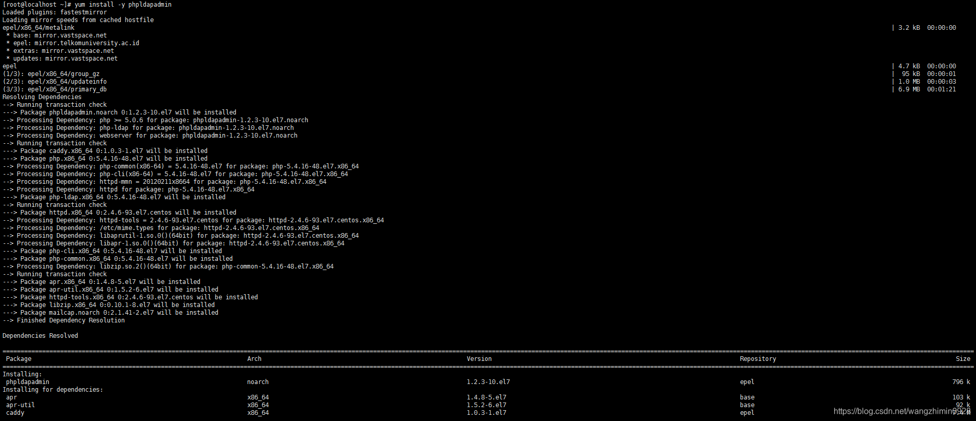Click '* updates: mirror.vastspace.net' line
Screen dimensions: 976x421
pos(62,59)
